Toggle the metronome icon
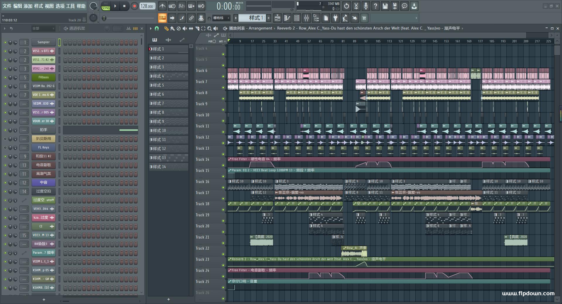The width and height of the screenshot is (562, 304). (162, 6)
